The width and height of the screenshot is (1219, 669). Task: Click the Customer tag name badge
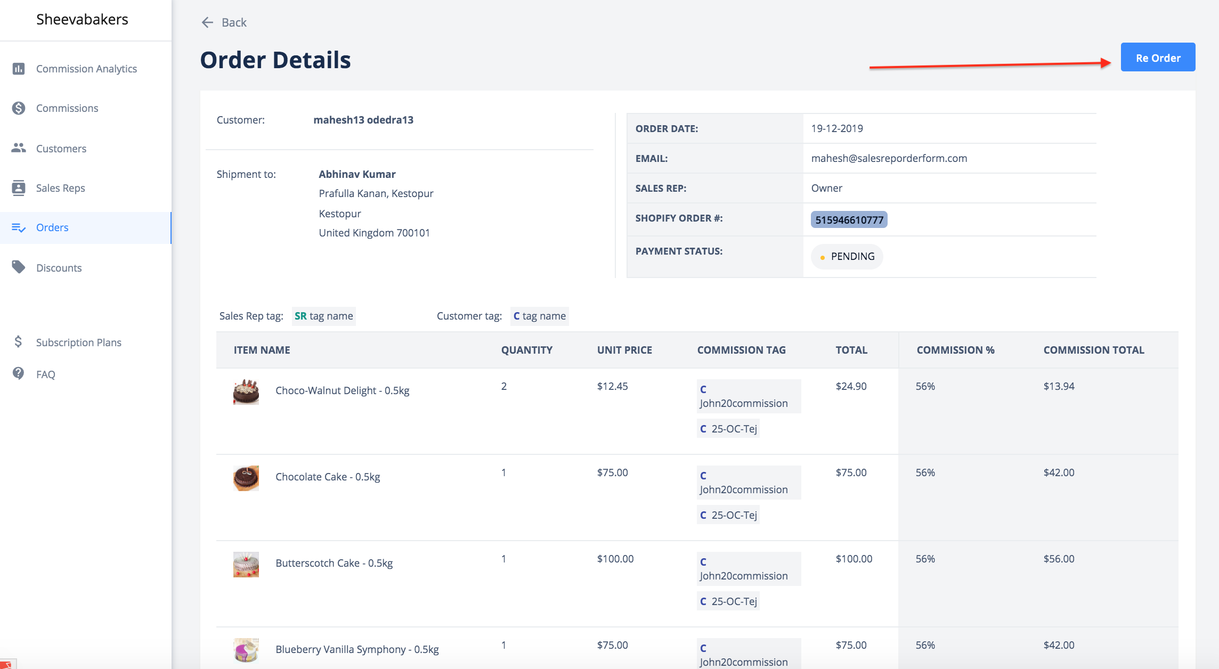tap(540, 316)
